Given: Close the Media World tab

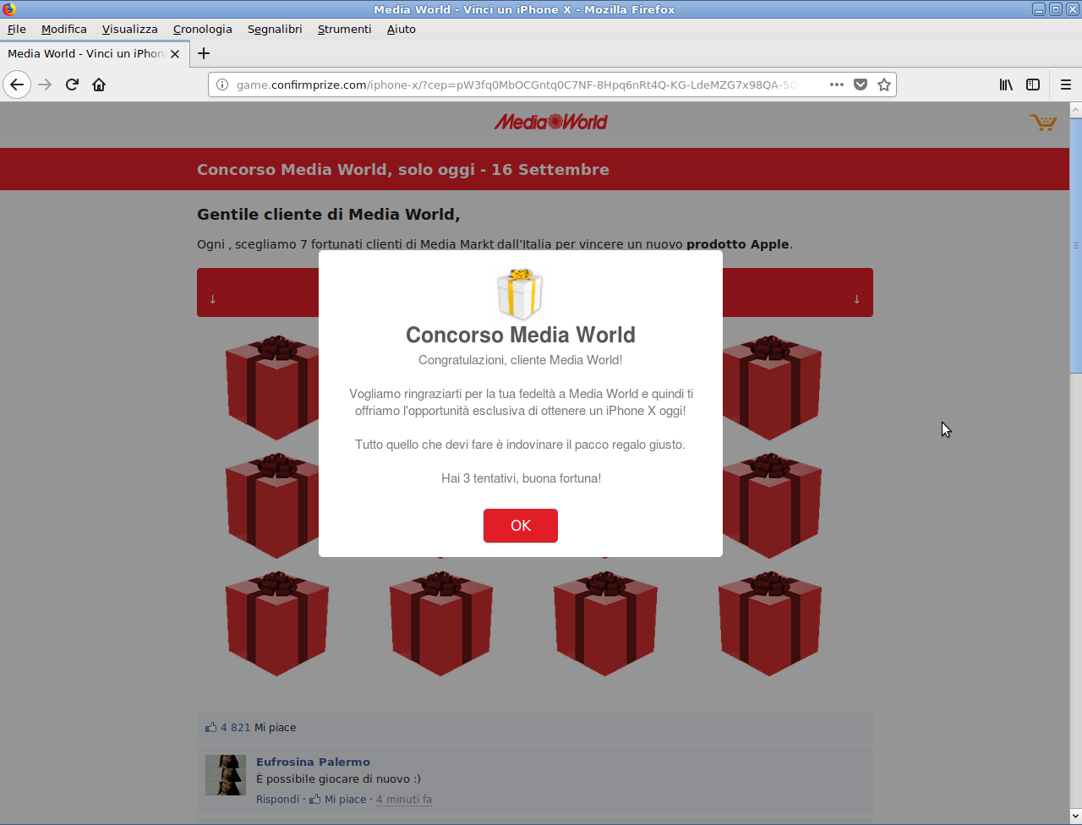Looking at the screenshot, I should click(x=175, y=53).
